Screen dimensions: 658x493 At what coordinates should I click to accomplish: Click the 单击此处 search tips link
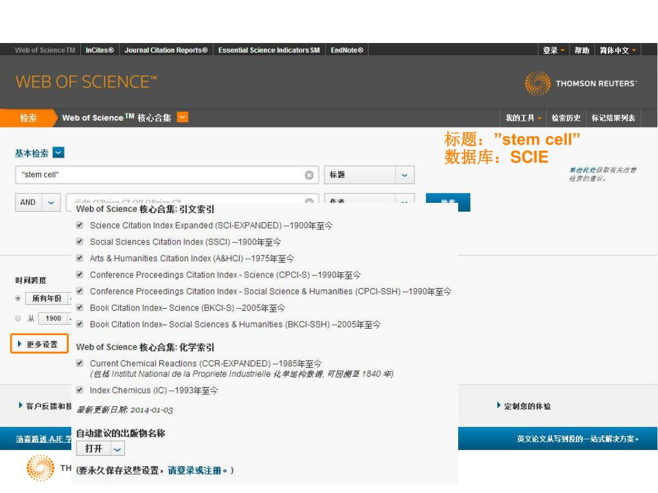pos(582,169)
